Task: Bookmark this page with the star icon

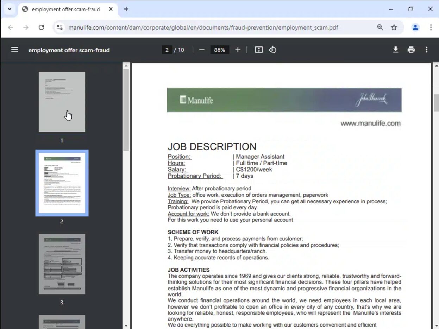Action: pos(394,27)
